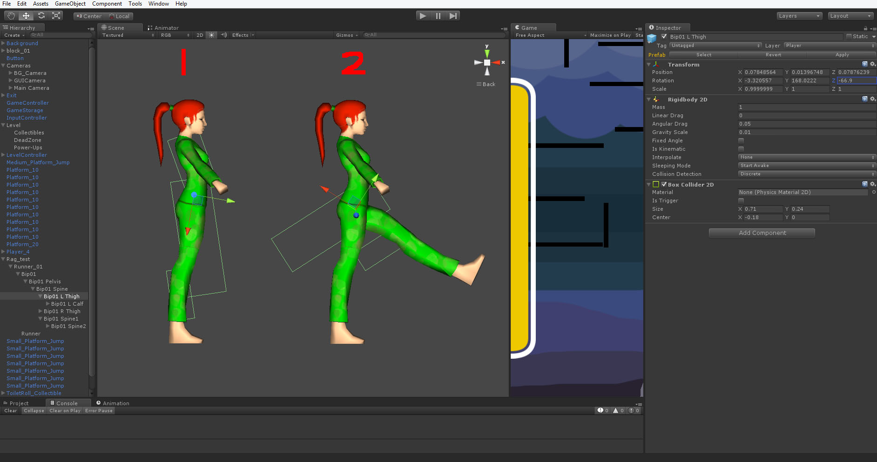Viewport: 877px width, 462px height.
Task: Open Rigidbody 2D help icon
Action: point(865,99)
